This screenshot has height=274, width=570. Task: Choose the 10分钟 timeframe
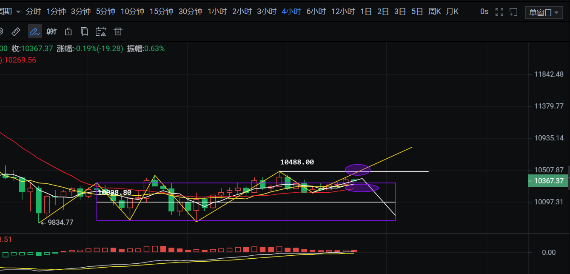(132, 11)
